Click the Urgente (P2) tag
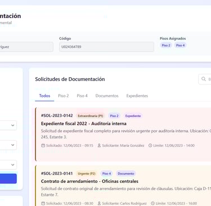 click(87, 174)
